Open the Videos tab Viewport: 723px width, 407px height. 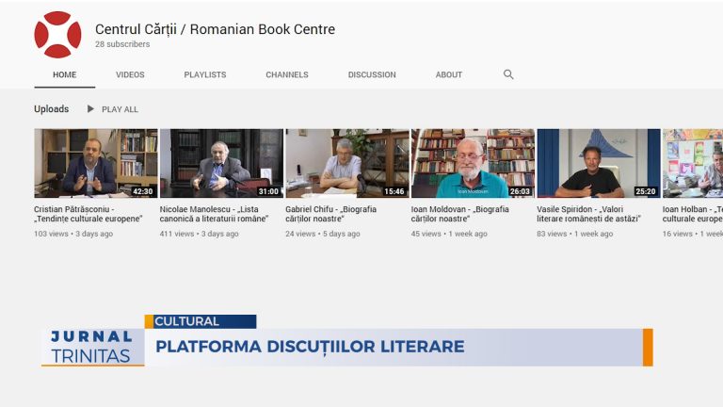pyautogui.click(x=130, y=74)
